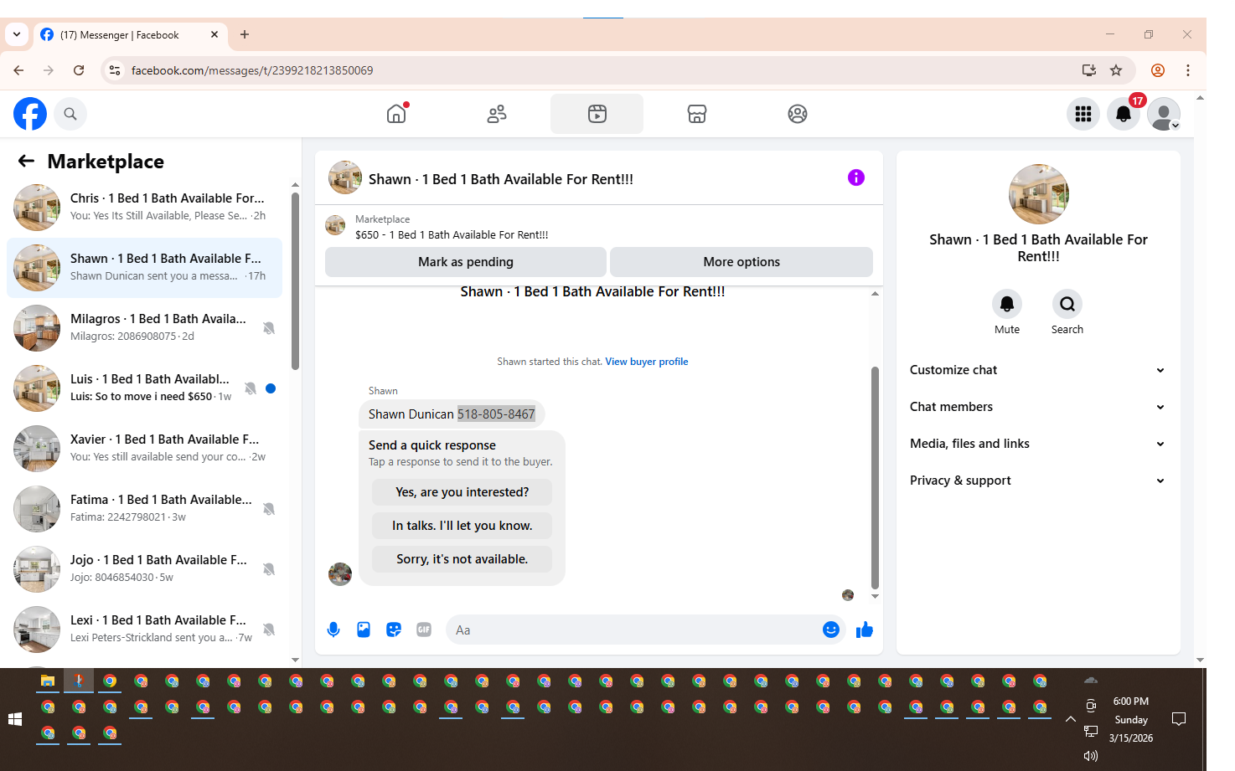This screenshot has width=1235, height=771.
Task: Mute this chat with the bell icon
Action: 1007,304
